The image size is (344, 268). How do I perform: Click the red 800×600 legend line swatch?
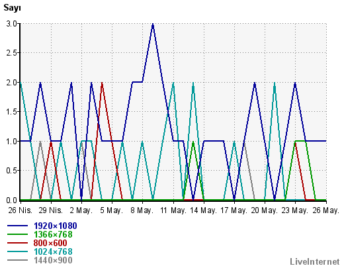coord(18,243)
